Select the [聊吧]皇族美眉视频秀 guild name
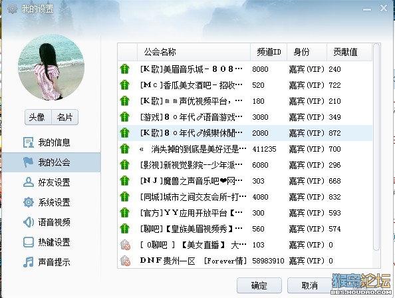Screen dimensions: 395x298 pyautogui.click(x=192, y=229)
